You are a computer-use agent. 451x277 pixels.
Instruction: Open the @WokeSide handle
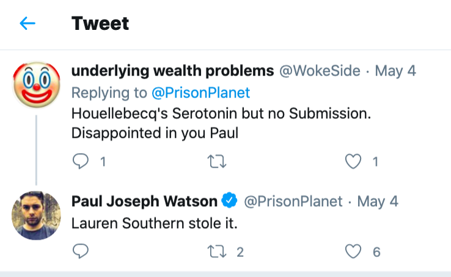tap(320, 71)
